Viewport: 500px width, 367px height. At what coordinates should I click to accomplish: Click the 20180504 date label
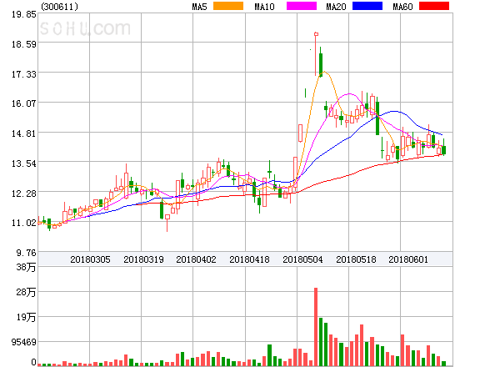[x=302, y=259]
